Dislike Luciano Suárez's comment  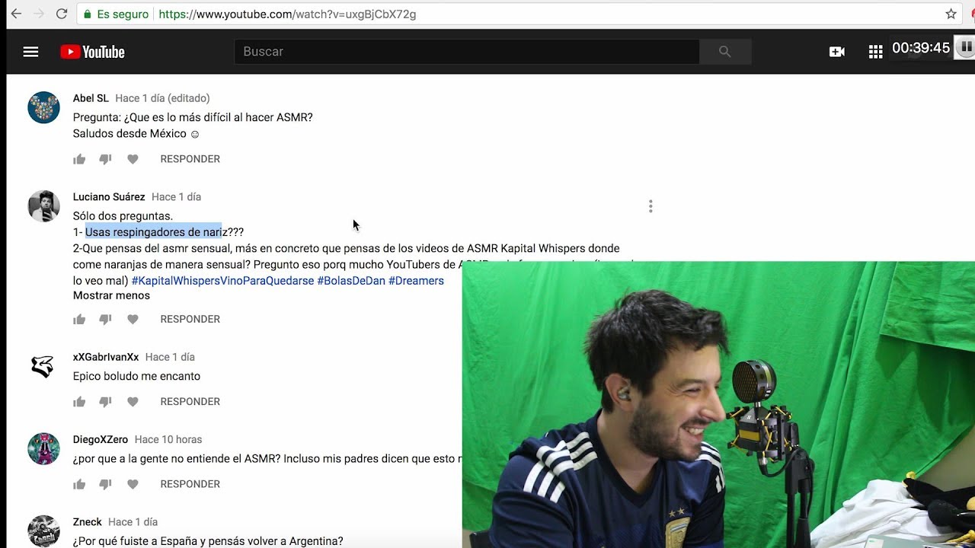[106, 319]
